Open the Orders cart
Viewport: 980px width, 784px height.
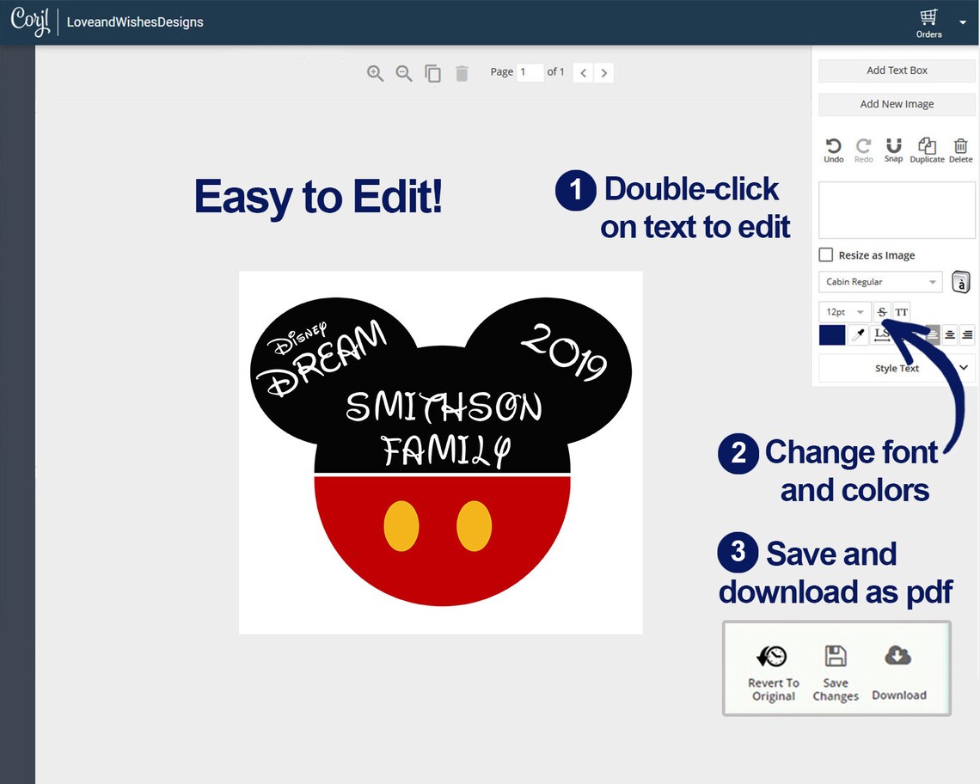928,23
